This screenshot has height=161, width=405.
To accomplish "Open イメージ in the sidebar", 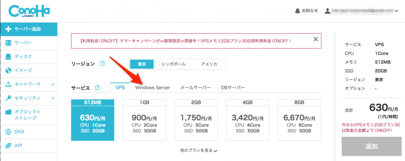I will coord(29,70).
